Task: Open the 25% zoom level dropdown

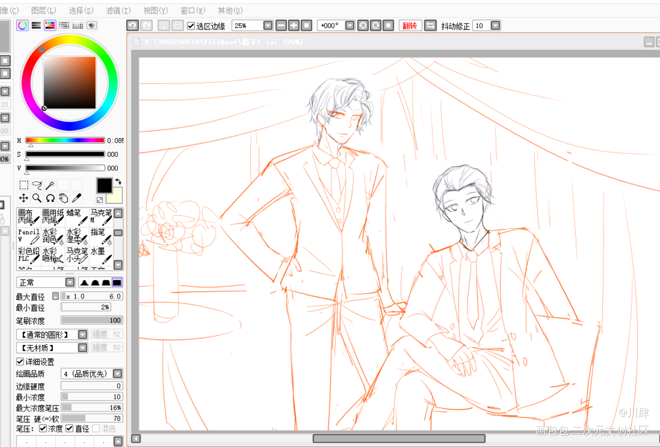Action: pos(268,26)
